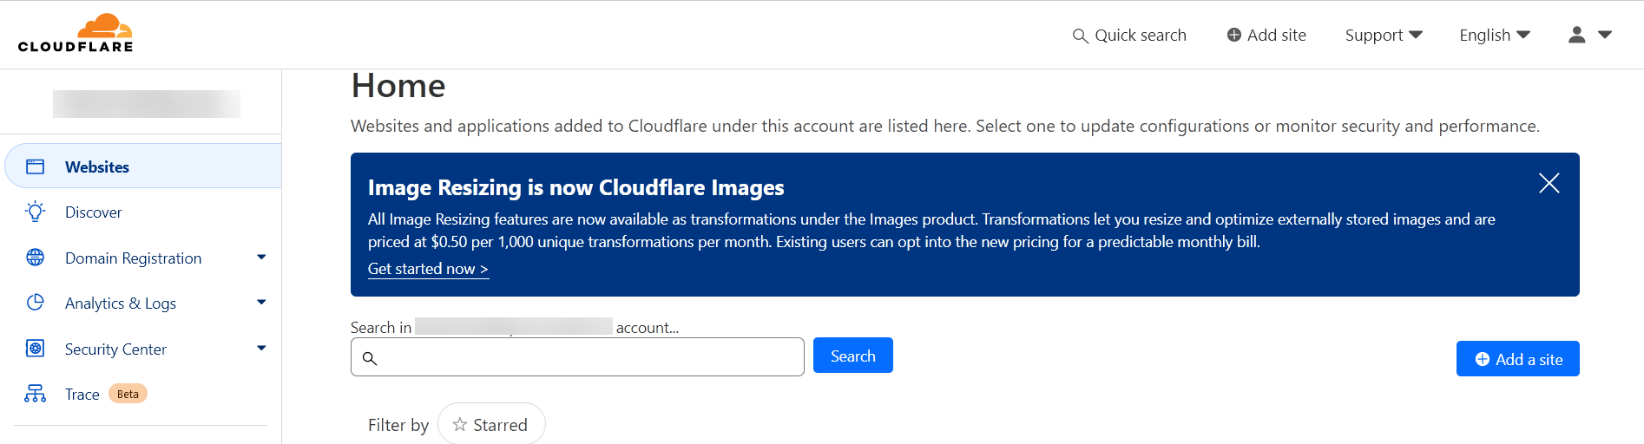Click the Discover lightbulb icon

point(35,212)
